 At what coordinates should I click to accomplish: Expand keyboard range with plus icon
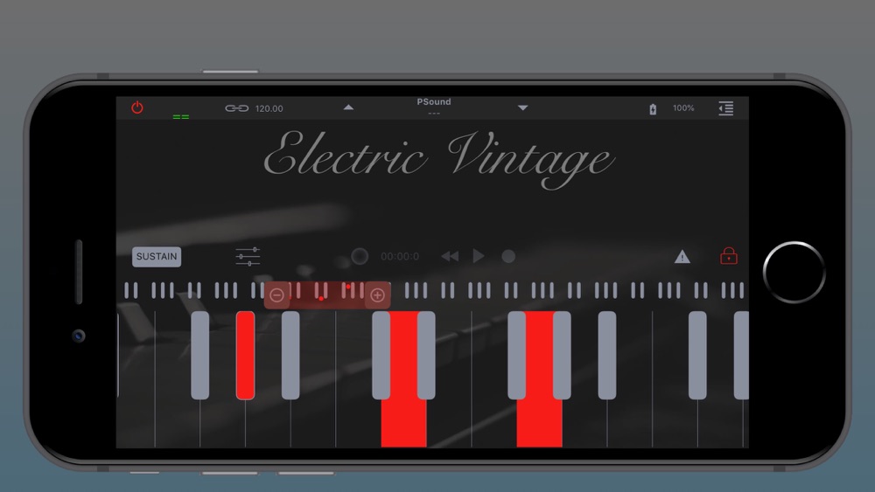coord(378,295)
